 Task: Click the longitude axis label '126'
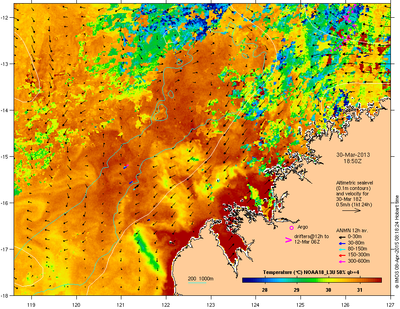pos(345,304)
